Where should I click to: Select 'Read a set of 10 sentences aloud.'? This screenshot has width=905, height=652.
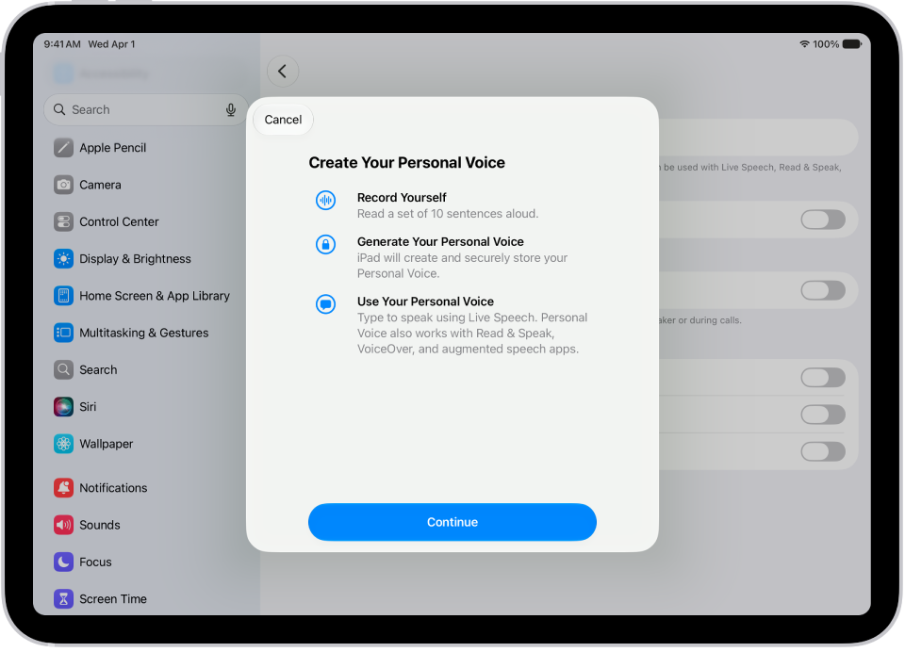click(448, 214)
